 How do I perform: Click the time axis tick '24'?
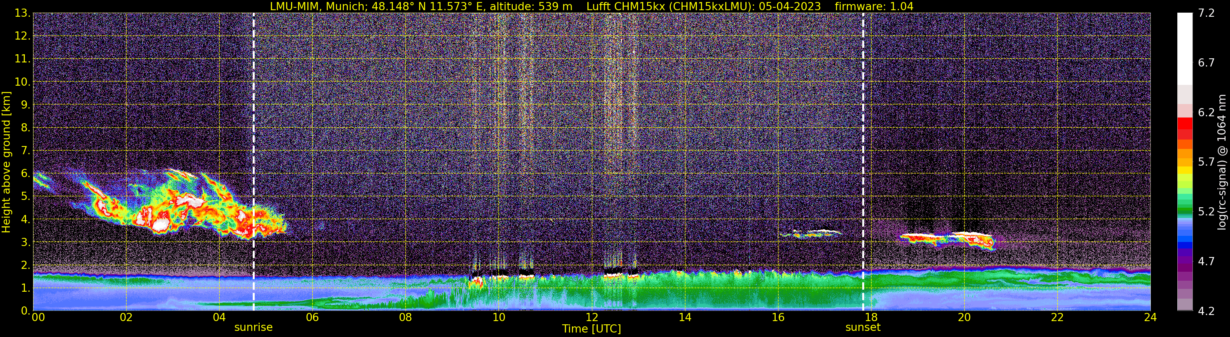1150,317
